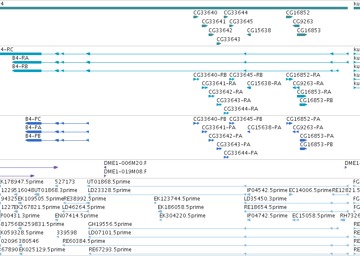Click the CG9263 gene label

[x=303, y=21]
